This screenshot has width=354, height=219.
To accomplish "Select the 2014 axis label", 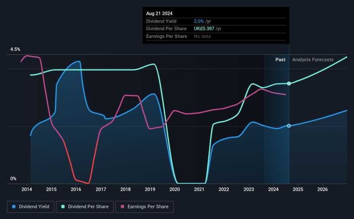I will pyautogui.click(x=27, y=189).
